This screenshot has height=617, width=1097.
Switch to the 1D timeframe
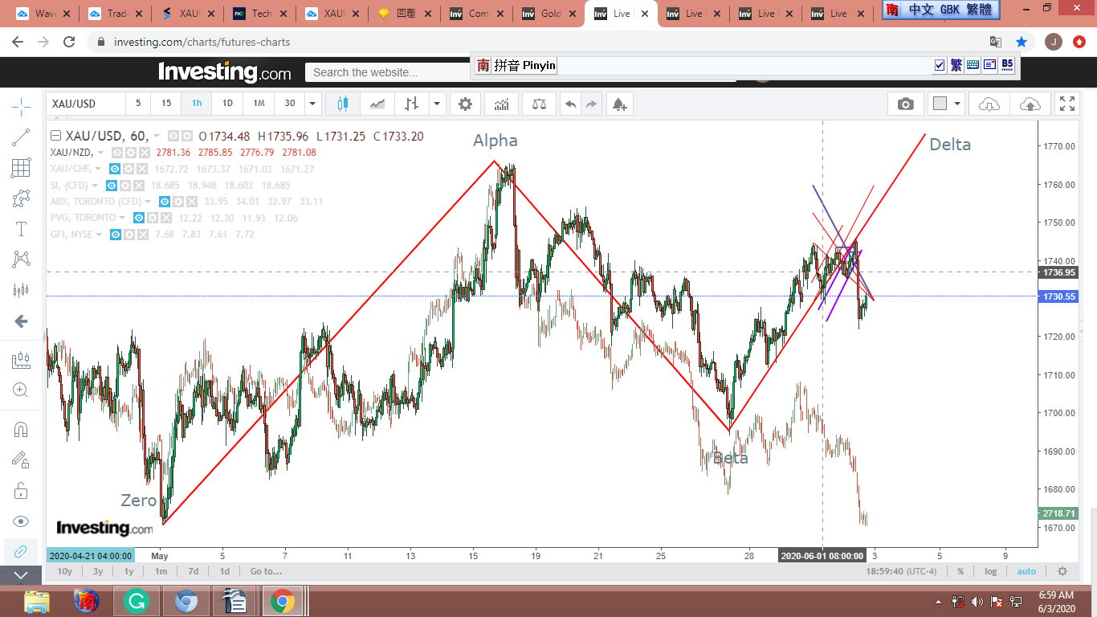tap(227, 104)
